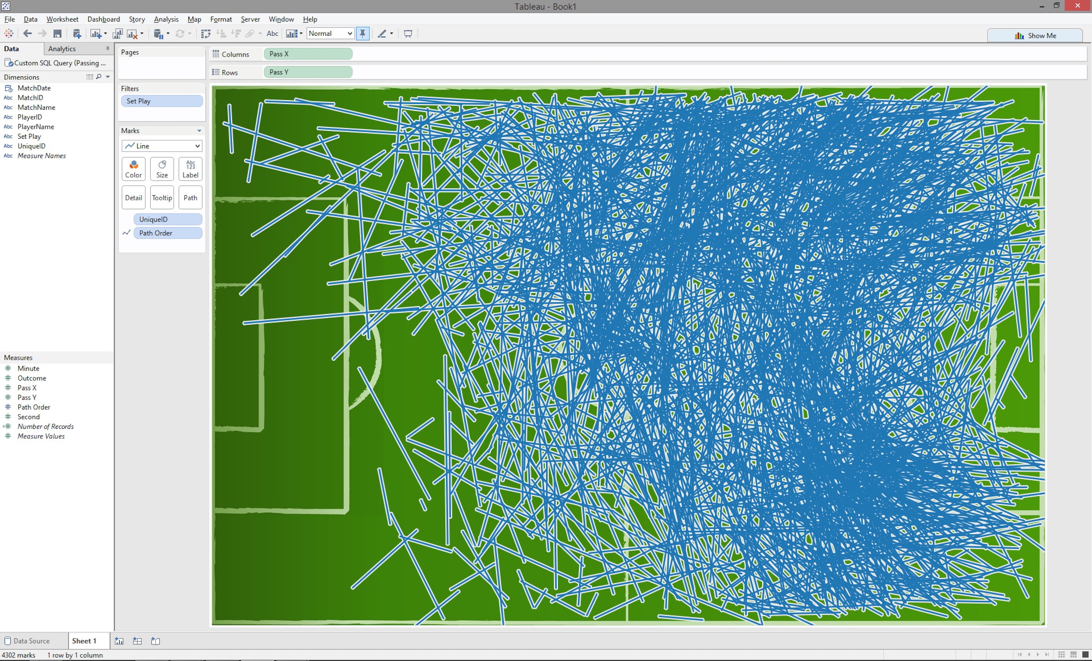Click the Size button on the Marks card

162,169
